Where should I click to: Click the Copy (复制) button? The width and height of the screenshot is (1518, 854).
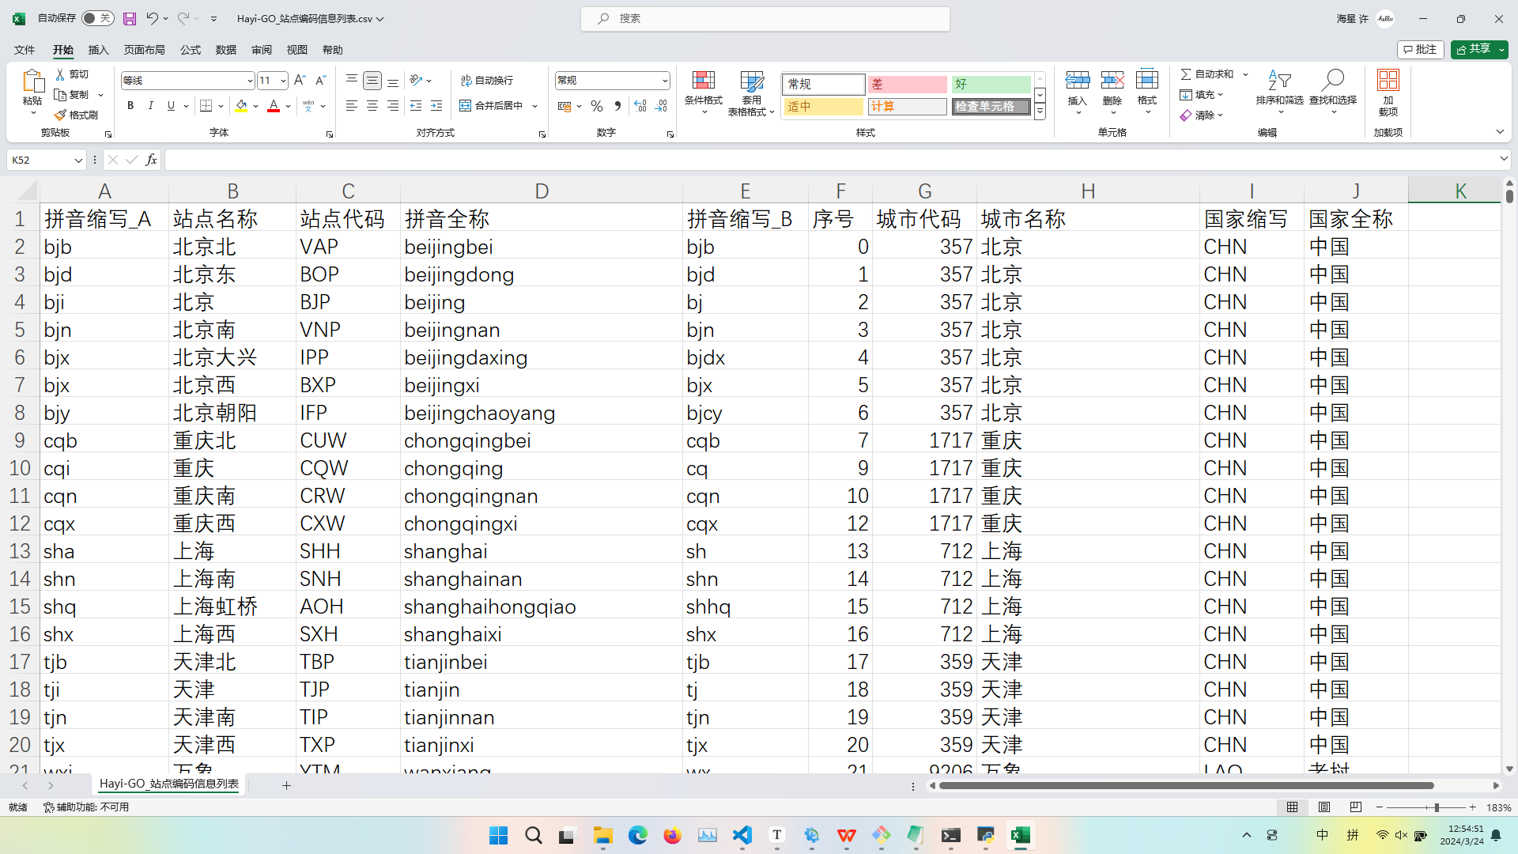point(73,95)
